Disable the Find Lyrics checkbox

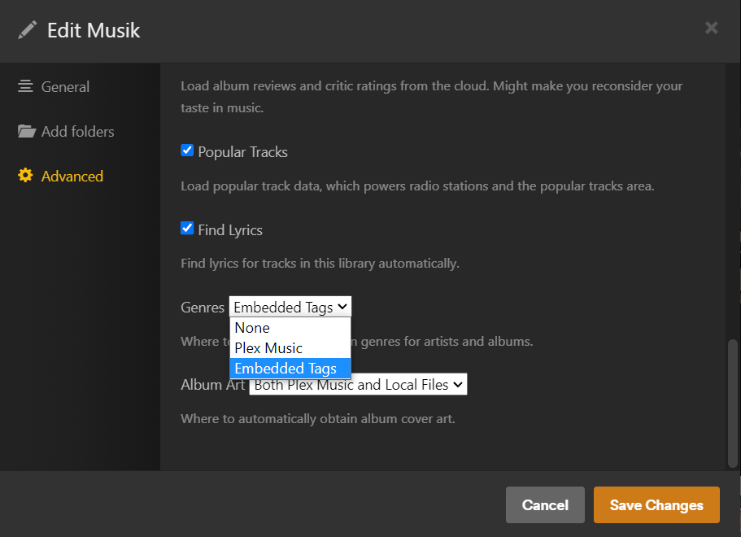187,229
